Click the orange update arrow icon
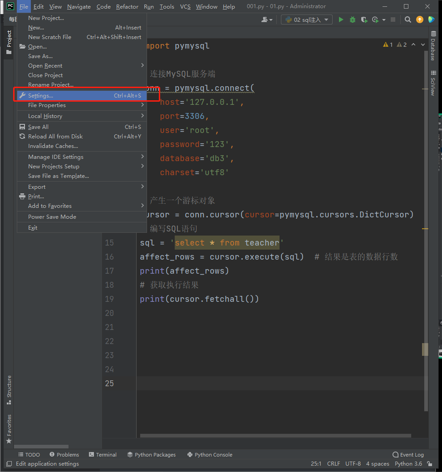The width and height of the screenshot is (442, 472). 419,20
